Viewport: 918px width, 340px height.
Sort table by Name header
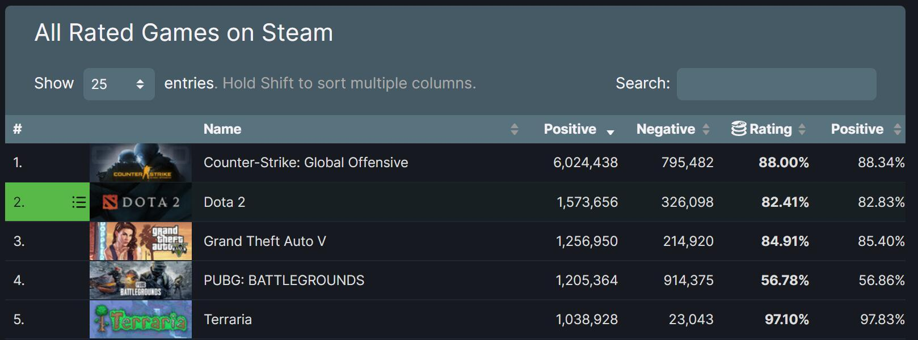pos(222,129)
